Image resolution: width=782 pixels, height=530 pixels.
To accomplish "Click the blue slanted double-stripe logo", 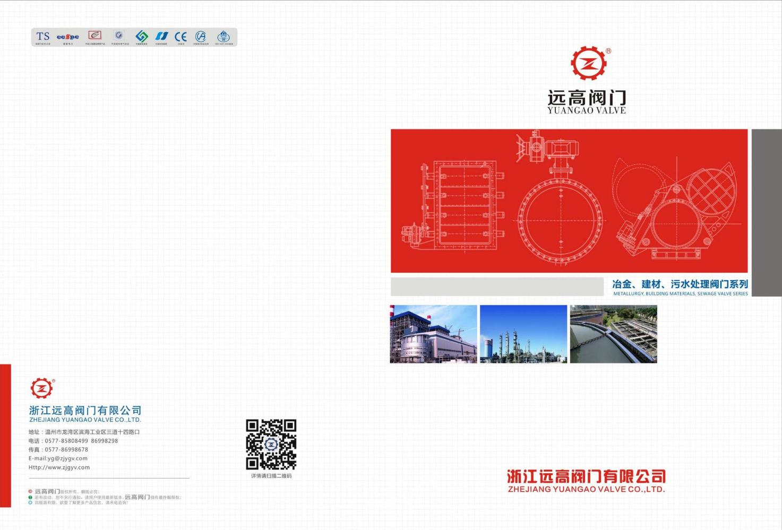I will [x=161, y=36].
